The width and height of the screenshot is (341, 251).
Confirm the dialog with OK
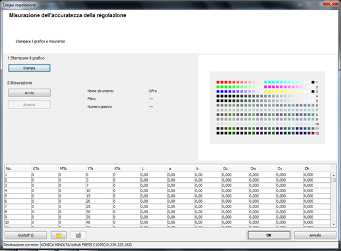coord(269,235)
